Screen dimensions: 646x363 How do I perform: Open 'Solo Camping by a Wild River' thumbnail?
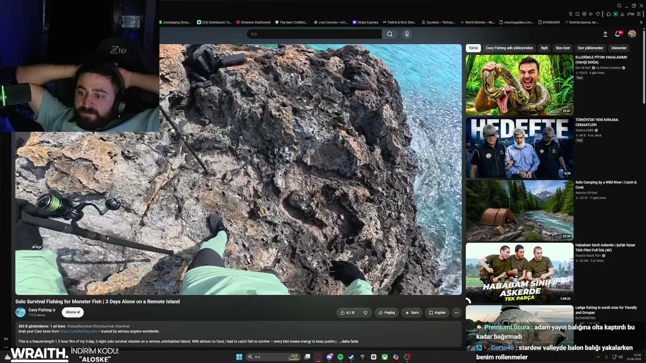[x=519, y=210]
